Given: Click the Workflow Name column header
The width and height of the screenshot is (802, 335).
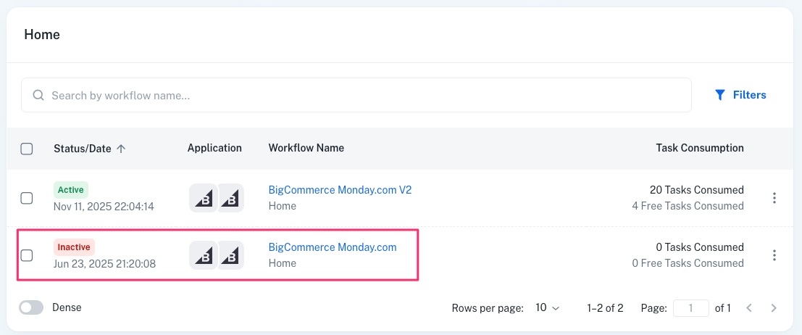Looking at the screenshot, I should [306, 148].
